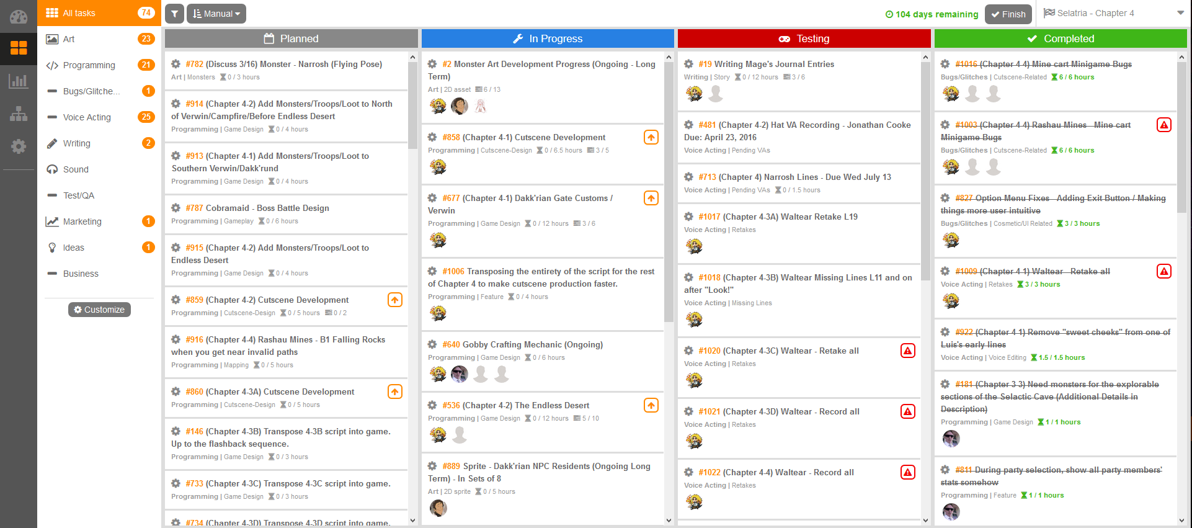Expand the Selatria - Chapter 4 project dropdown
The width and height of the screenshot is (1192, 528).
(1180, 13)
